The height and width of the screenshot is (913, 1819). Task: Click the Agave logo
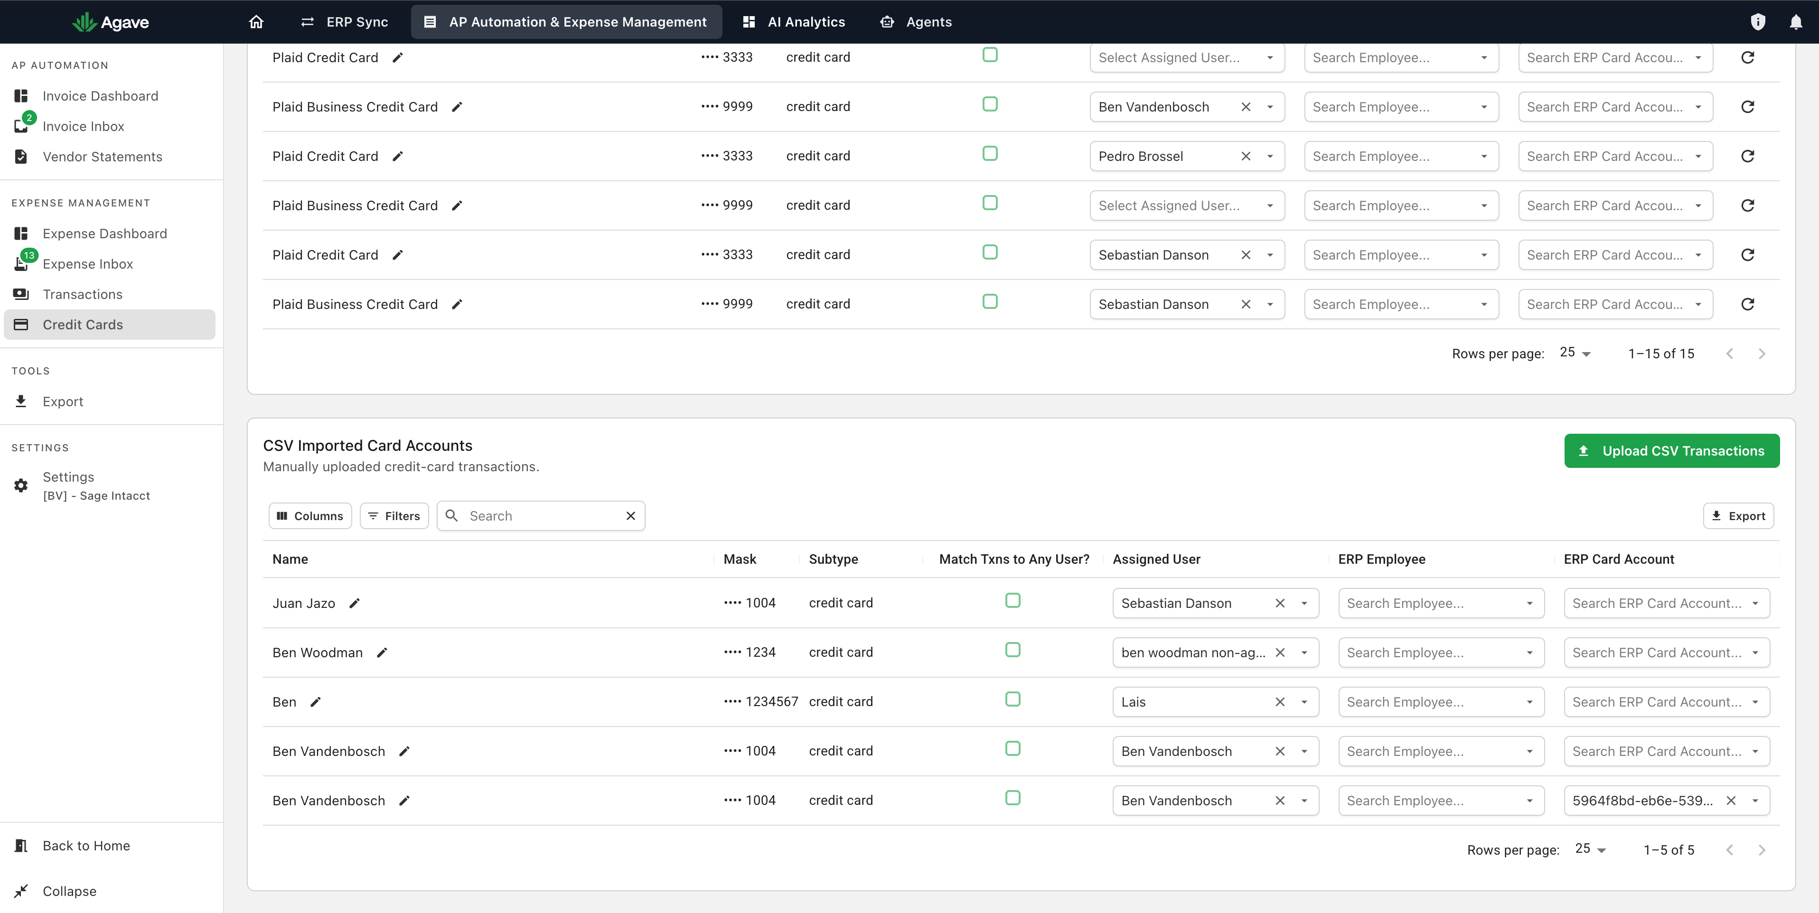pos(110,22)
